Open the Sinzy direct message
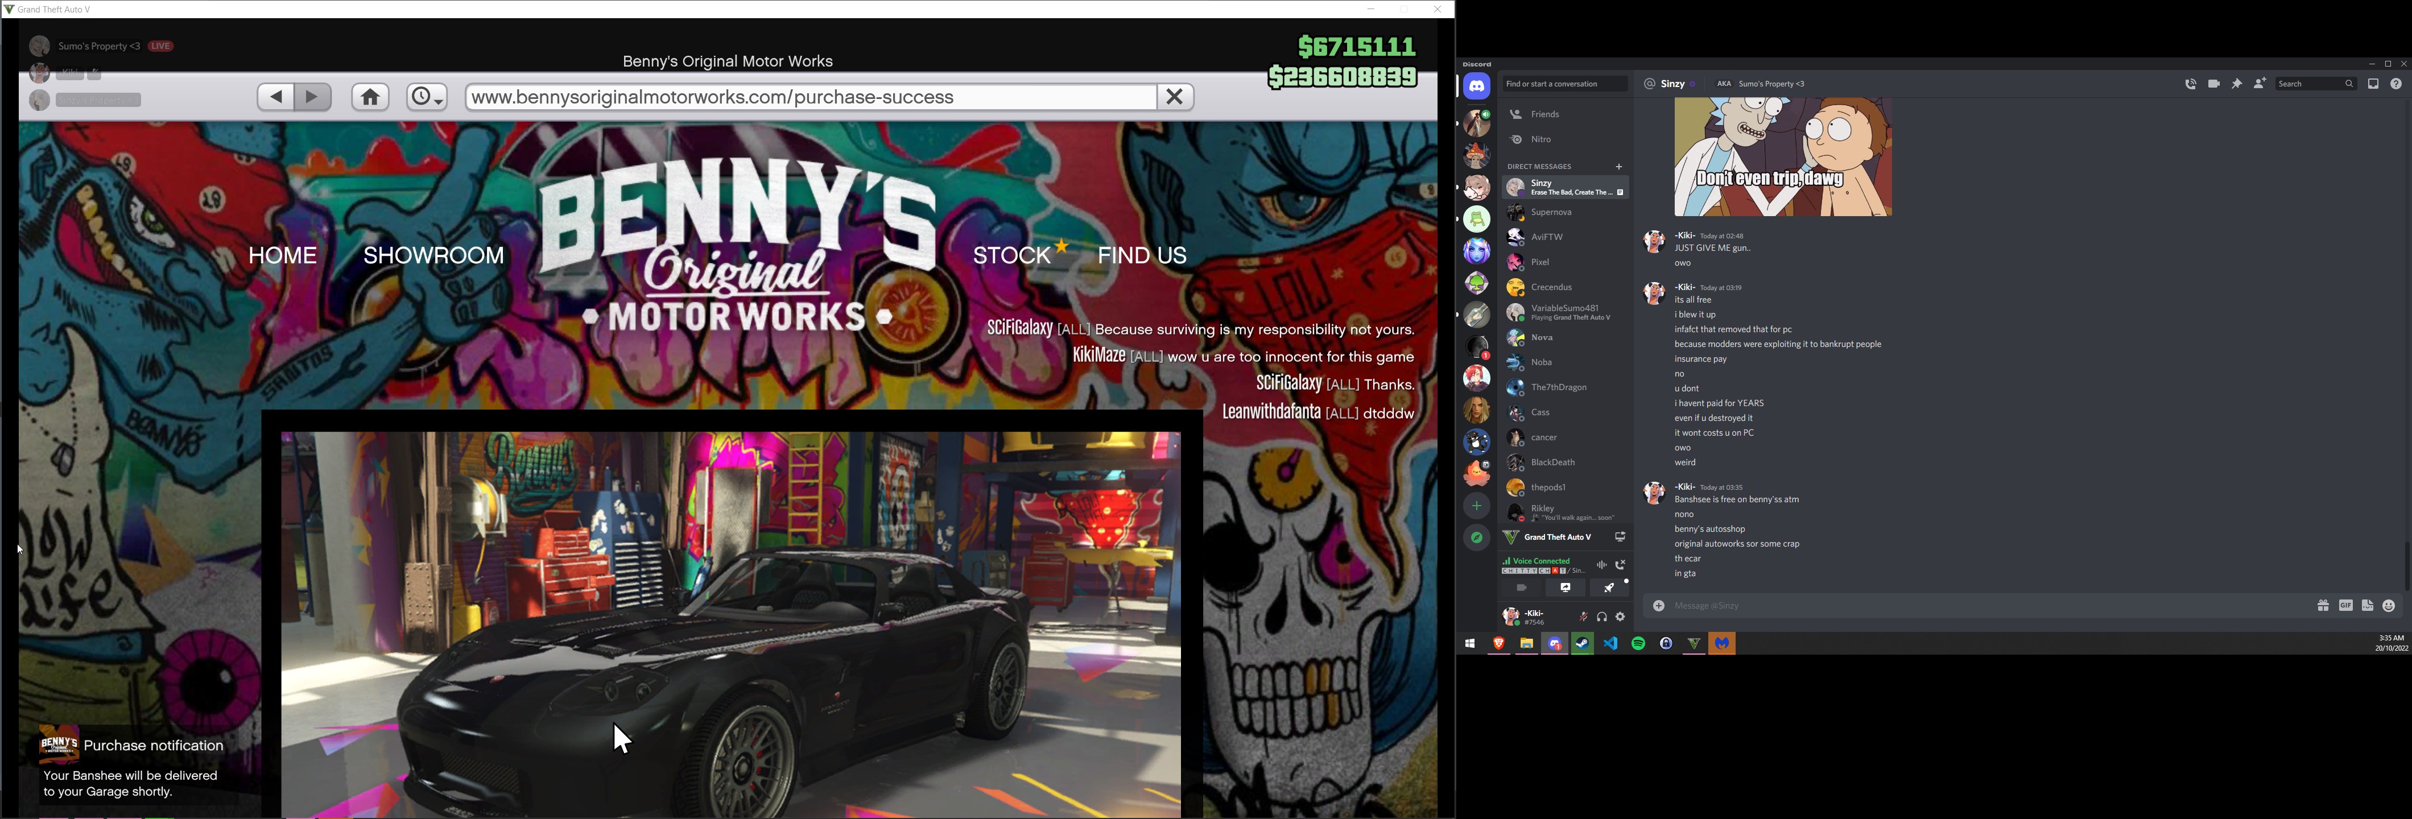 [x=1564, y=188]
